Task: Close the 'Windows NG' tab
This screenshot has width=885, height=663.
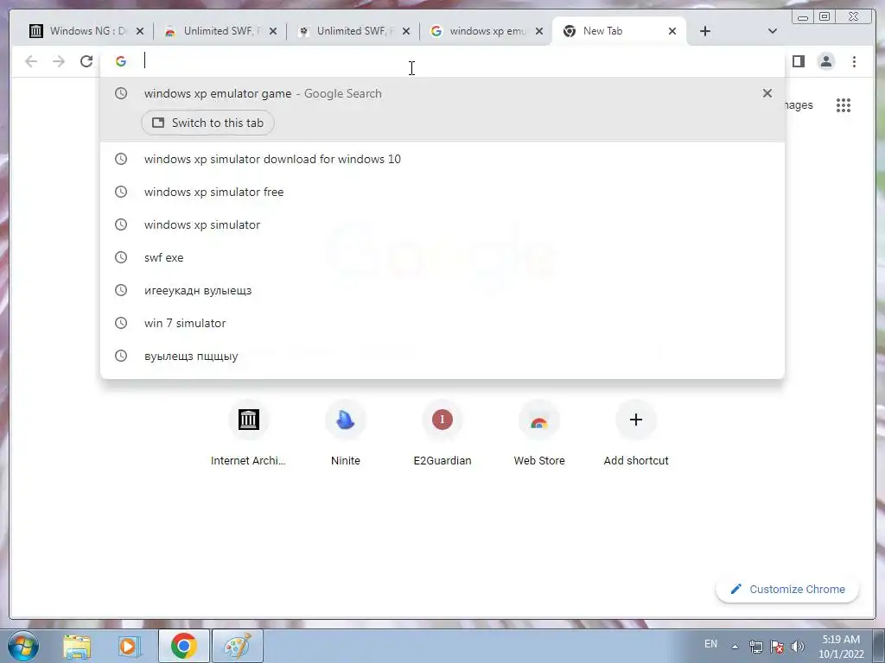Action: (140, 31)
